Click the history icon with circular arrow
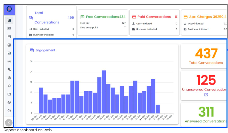Viewport: 228px width, 133px height. 9,102
